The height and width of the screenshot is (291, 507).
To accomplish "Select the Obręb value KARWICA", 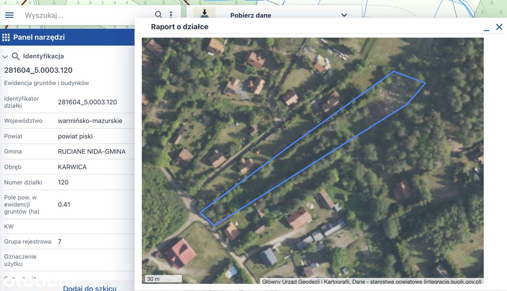I will coord(72,167).
